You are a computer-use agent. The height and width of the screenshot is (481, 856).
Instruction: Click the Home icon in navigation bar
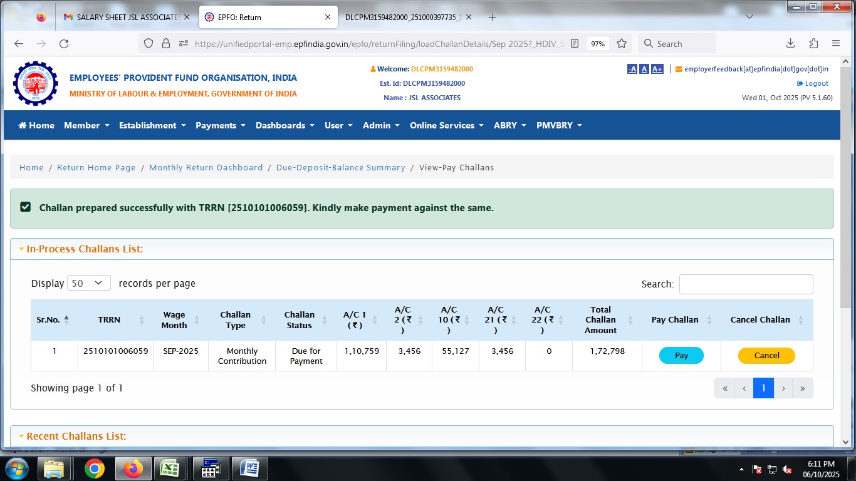36,125
